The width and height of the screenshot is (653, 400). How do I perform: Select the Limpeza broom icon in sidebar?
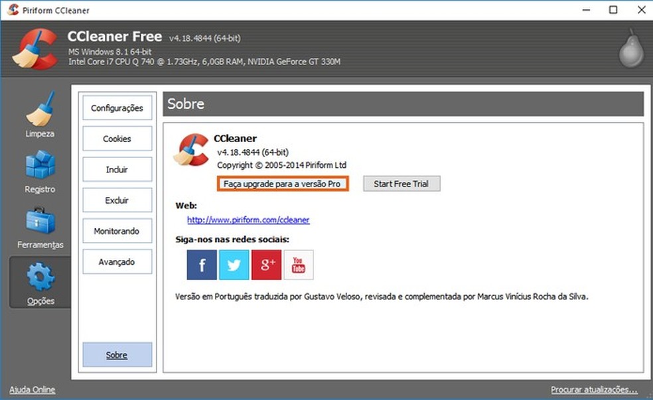tap(38, 109)
